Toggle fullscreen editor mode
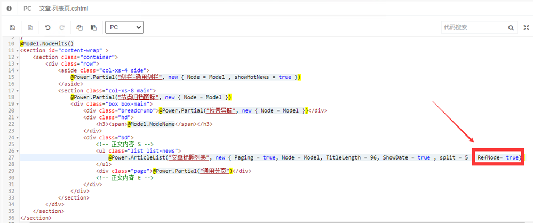The image size is (533, 223). (x=526, y=28)
